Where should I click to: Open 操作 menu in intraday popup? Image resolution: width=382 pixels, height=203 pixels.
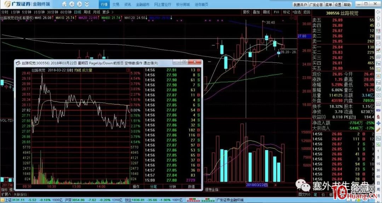coord(136,186)
